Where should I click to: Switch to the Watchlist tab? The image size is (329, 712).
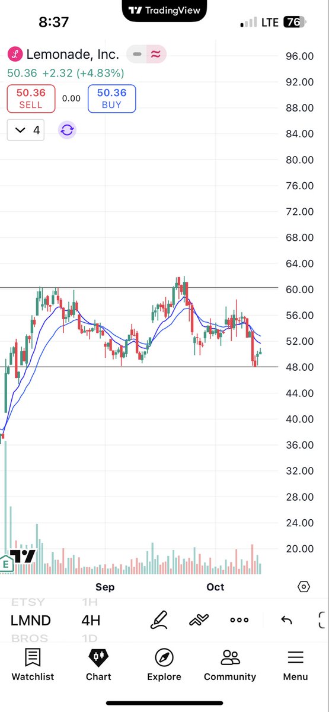[33, 665]
